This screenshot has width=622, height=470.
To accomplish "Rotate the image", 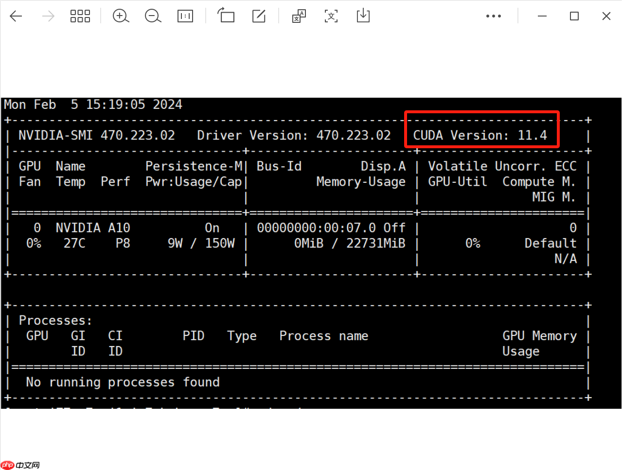I will pos(226,16).
